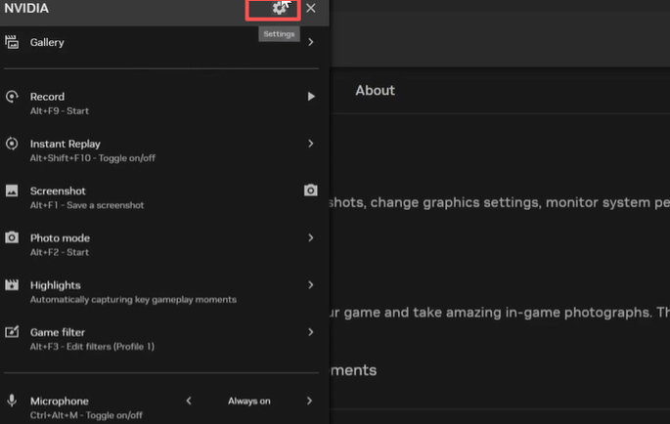Switch microphone mode with left arrow
This screenshot has width=670, height=424.
click(x=189, y=401)
